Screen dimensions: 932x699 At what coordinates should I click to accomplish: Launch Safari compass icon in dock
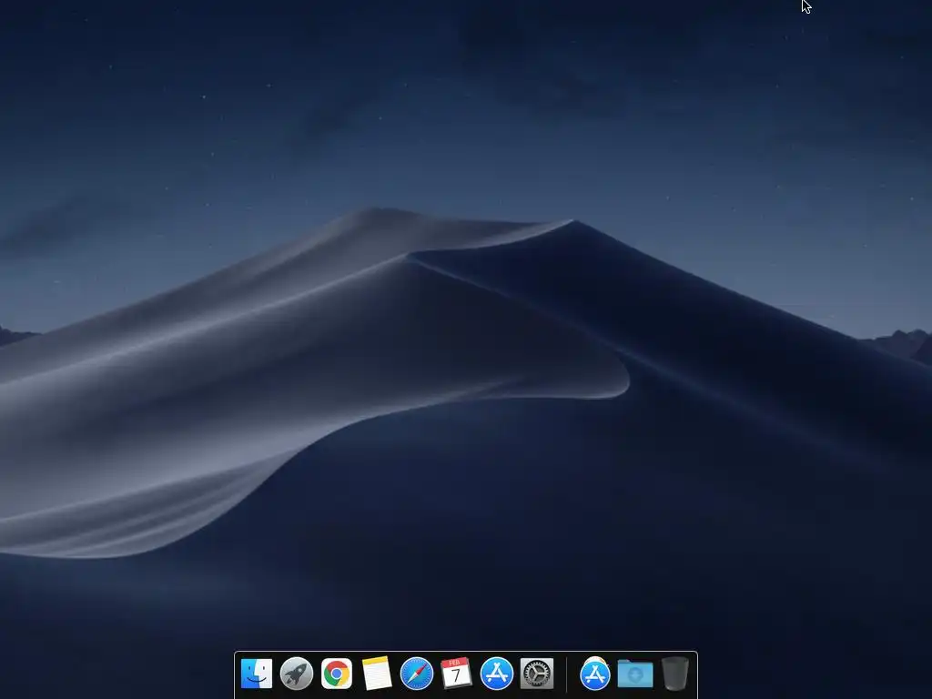(417, 674)
